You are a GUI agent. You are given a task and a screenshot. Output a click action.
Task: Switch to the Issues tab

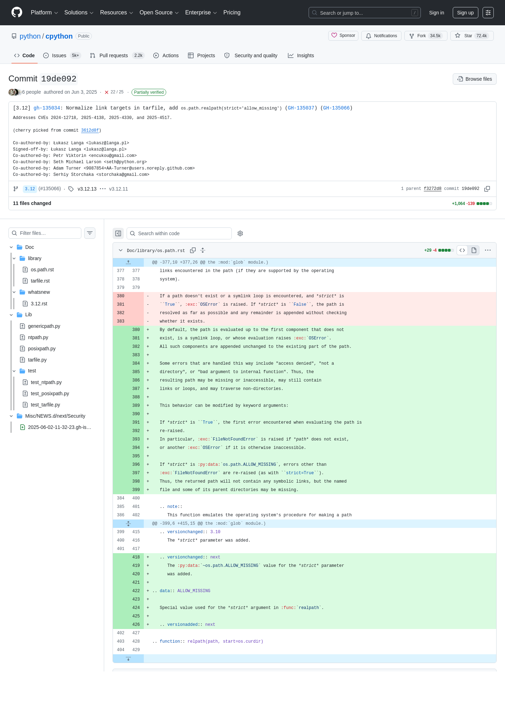62,55
